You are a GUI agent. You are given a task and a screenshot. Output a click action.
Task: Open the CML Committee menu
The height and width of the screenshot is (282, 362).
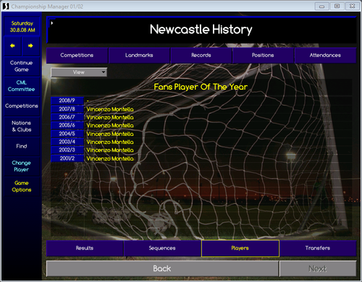coord(22,86)
